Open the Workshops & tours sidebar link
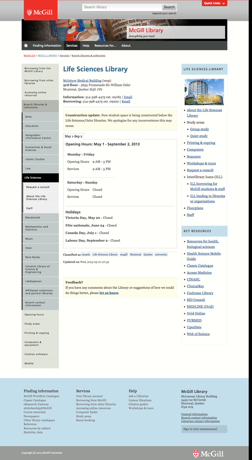 [x=201, y=163]
